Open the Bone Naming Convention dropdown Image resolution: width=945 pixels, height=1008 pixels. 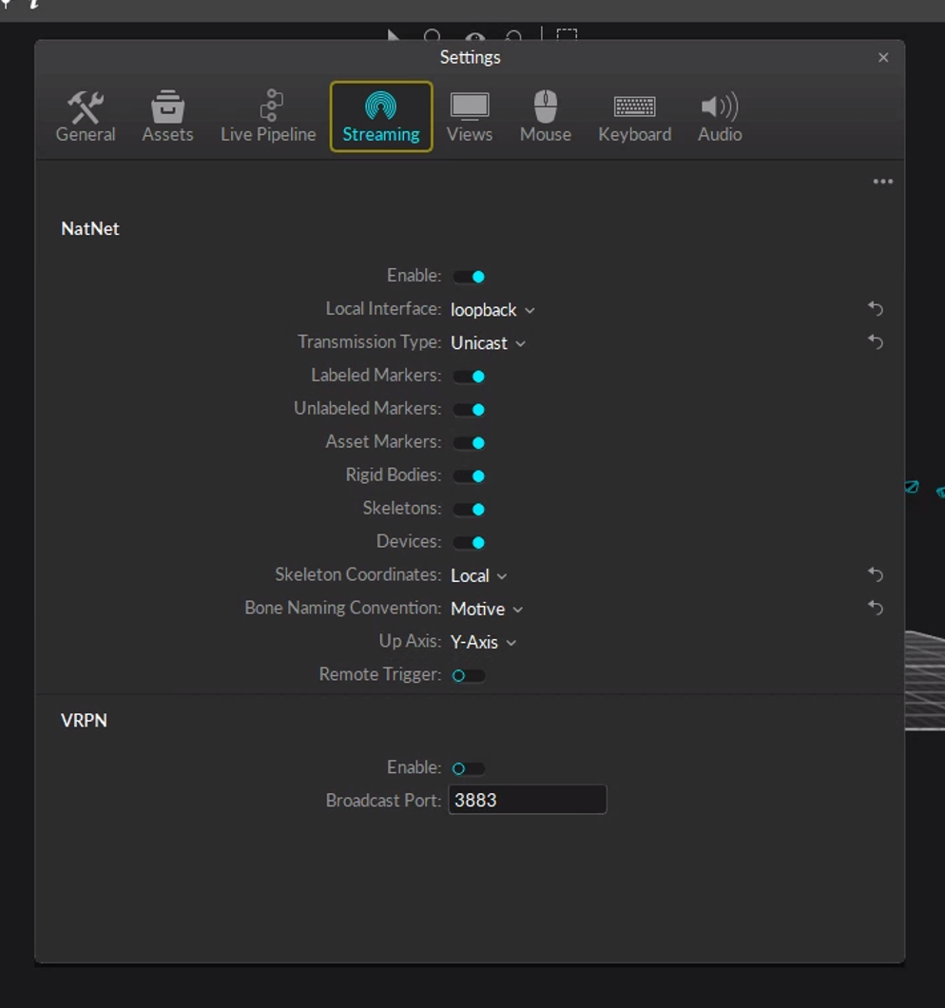(487, 609)
